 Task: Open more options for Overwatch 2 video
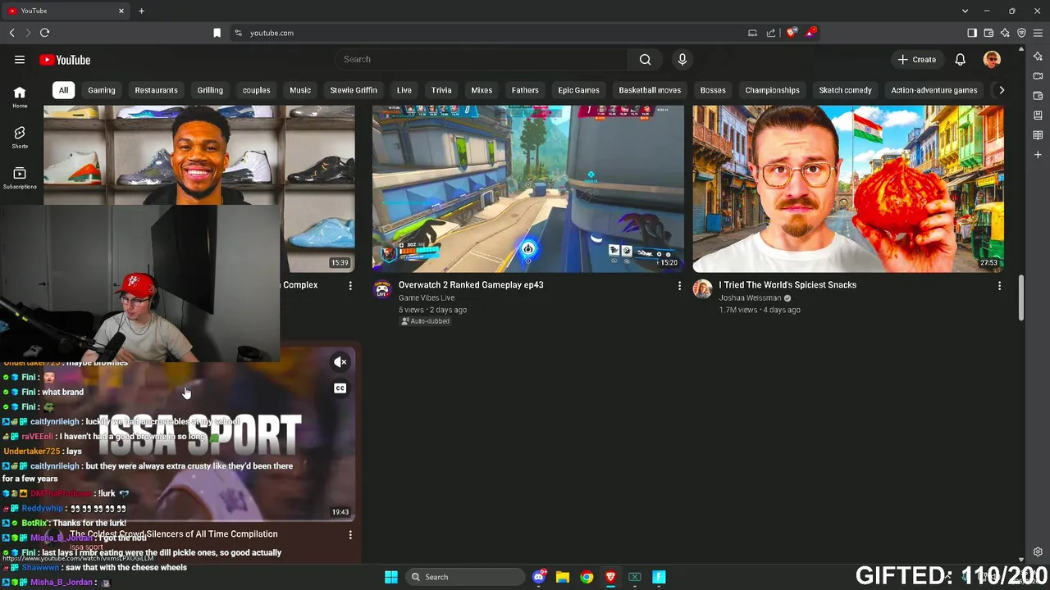(679, 285)
